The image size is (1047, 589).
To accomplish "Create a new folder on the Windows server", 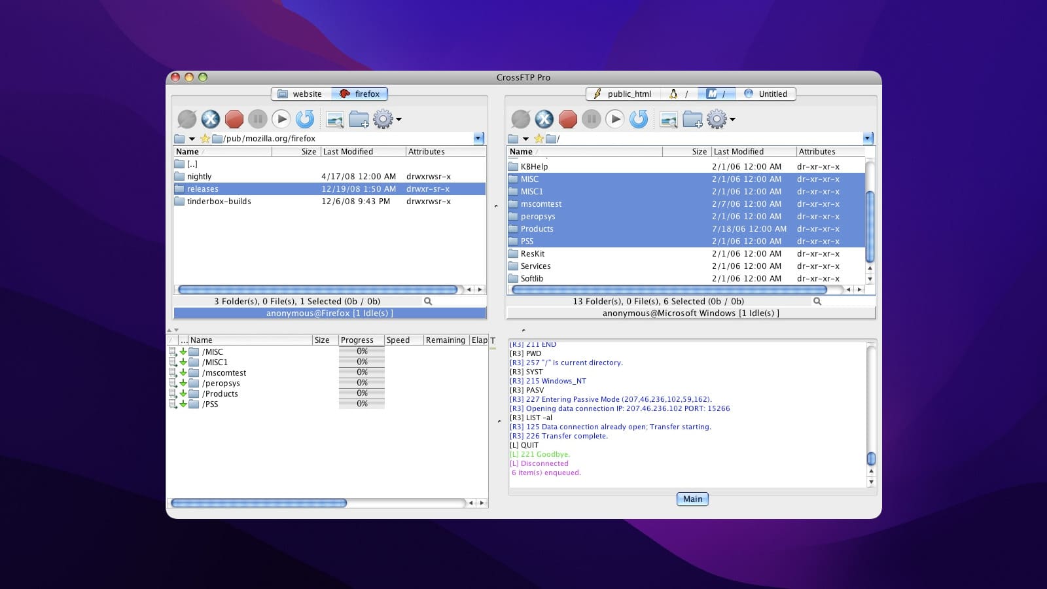I will pos(692,120).
